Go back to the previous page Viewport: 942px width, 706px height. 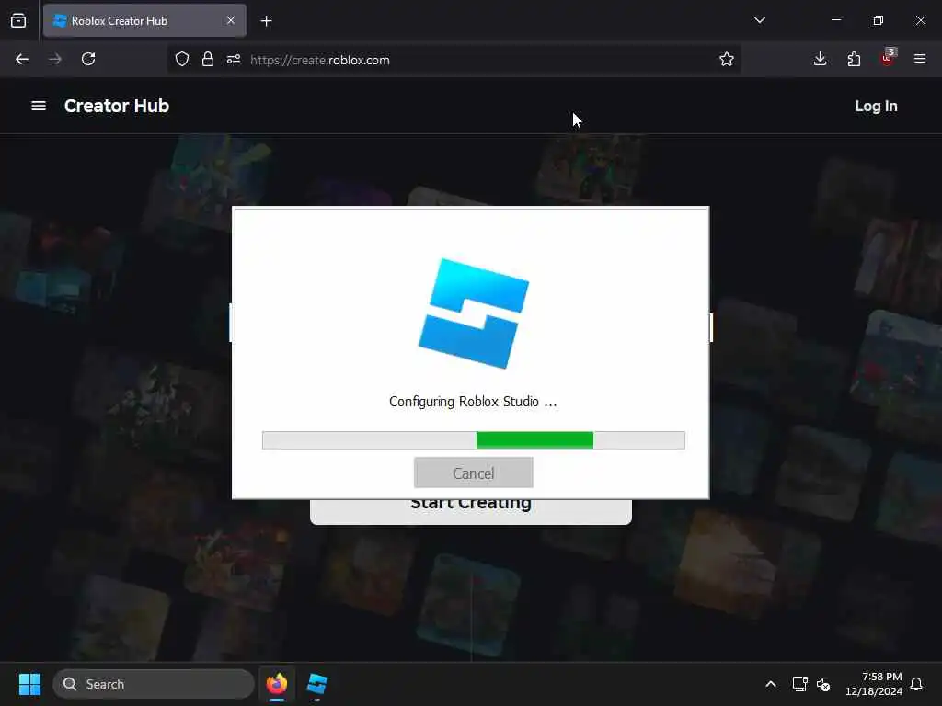tap(22, 59)
